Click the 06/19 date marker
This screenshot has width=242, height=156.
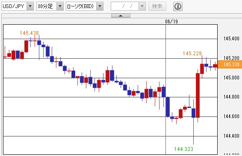pyautogui.click(x=171, y=22)
